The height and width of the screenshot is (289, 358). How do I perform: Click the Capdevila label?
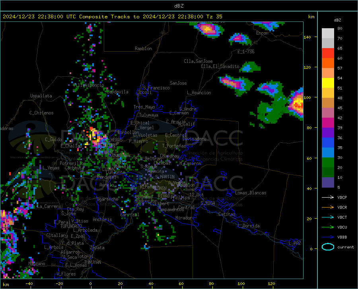[x=117, y=92]
